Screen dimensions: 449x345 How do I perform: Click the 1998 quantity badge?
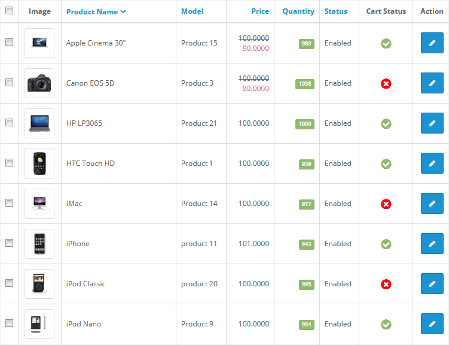[305, 84]
